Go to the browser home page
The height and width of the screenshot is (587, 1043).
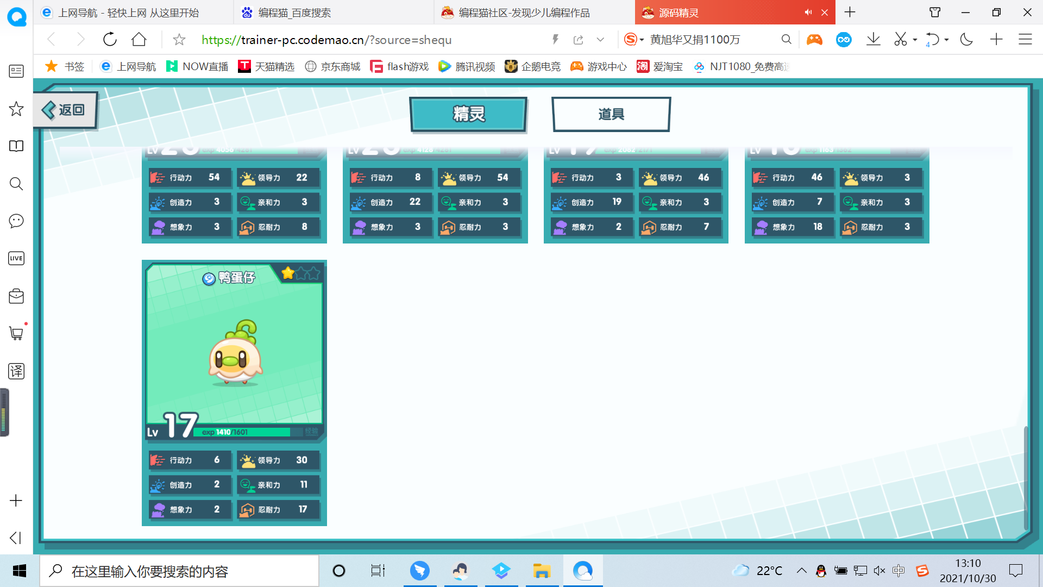tap(139, 39)
